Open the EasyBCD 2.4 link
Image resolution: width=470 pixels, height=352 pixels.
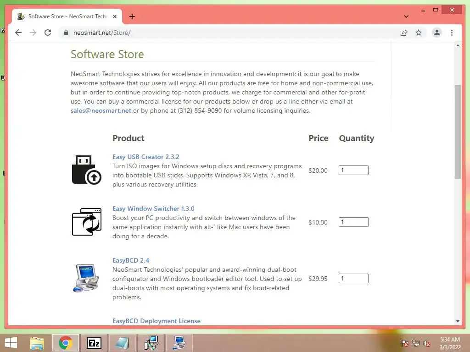(131, 260)
